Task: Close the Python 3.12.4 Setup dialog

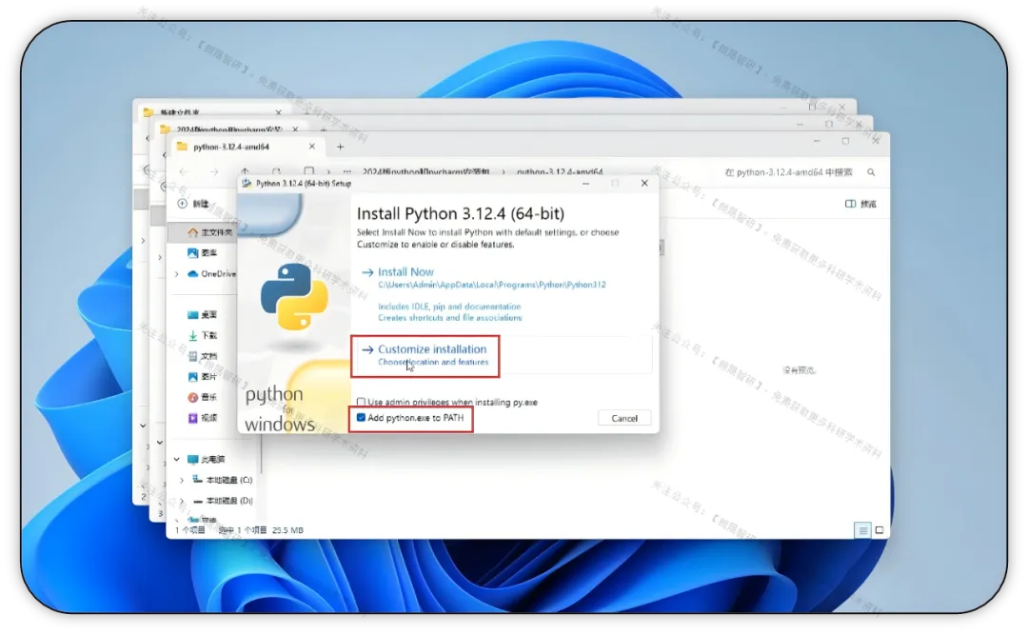Action: pyautogui.click(x=643, y=183)
